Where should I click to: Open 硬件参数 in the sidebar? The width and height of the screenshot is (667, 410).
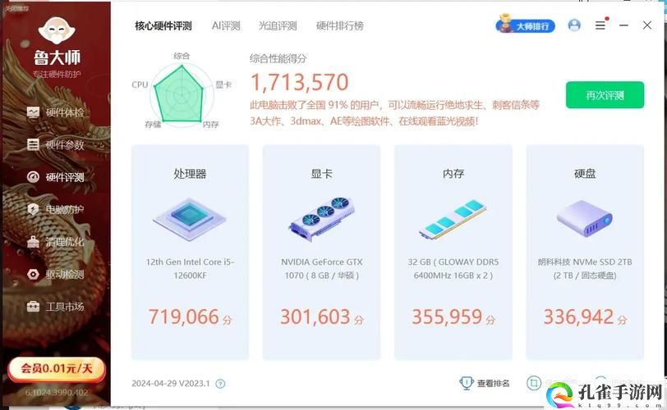pyautogui.click(x=55, y=145)
